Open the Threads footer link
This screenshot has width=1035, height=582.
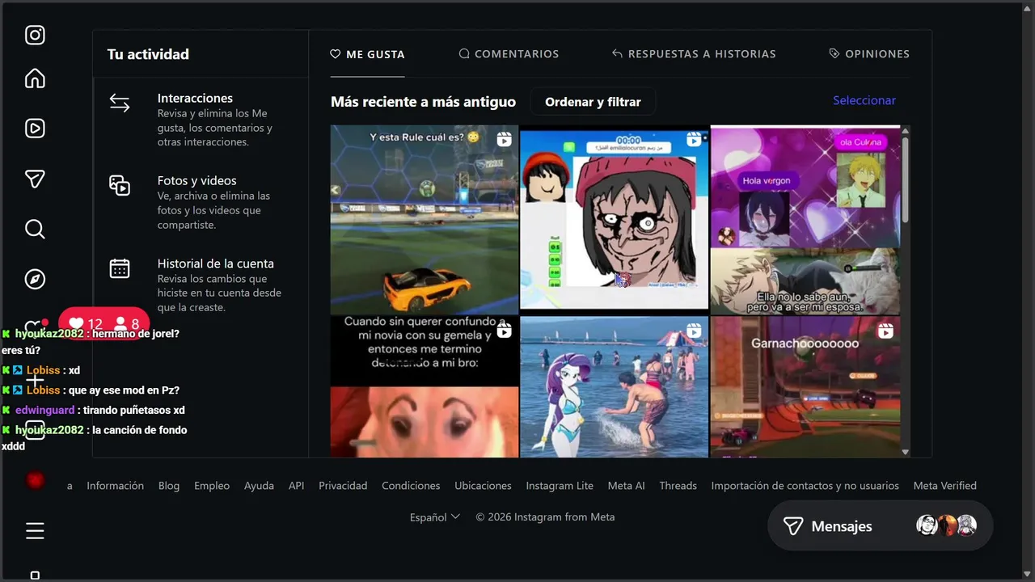pos(678,486)
